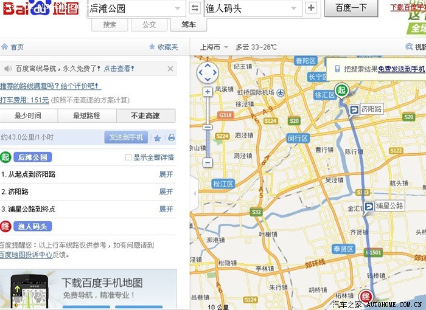The height and width of the screenshot is (310, 426).
Task: Click the map pan compass control
Action: tap(208, 72)
